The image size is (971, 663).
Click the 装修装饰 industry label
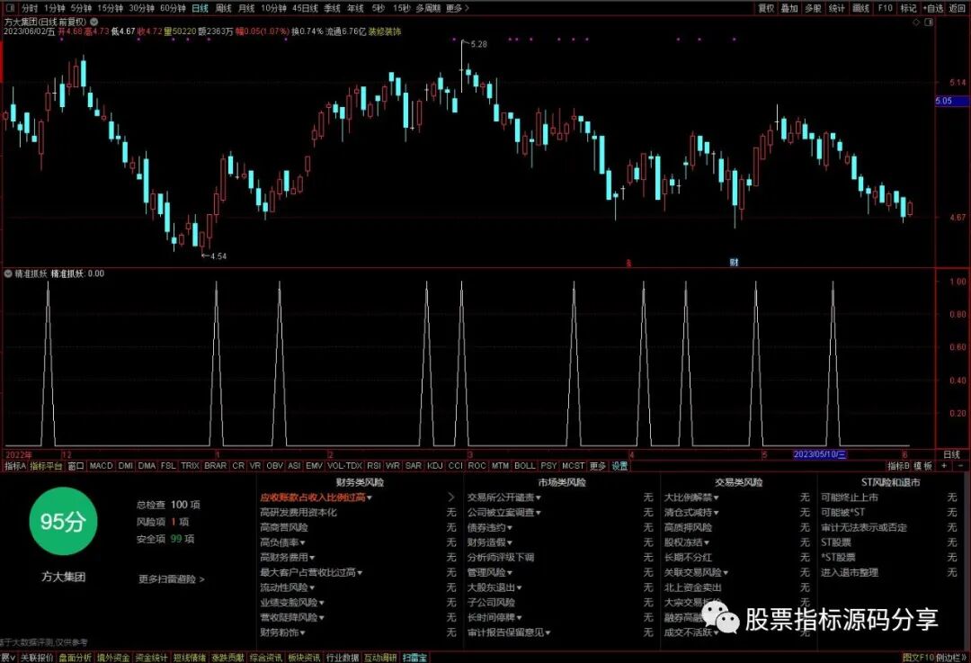point(385,31)
